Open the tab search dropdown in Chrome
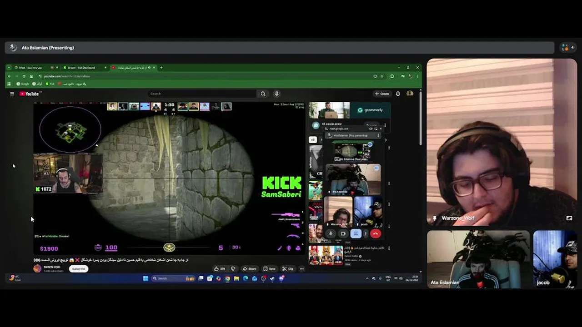The image size is (582, 327). [x=9, y=68]
